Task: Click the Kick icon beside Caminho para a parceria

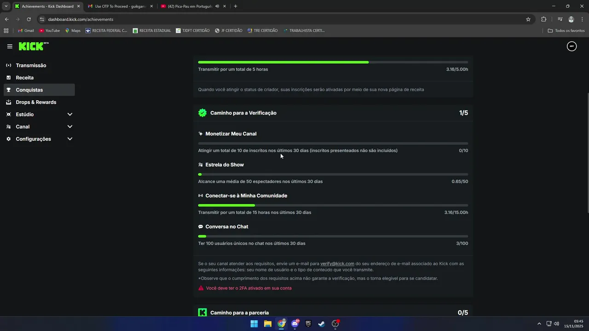Action: 202,313
